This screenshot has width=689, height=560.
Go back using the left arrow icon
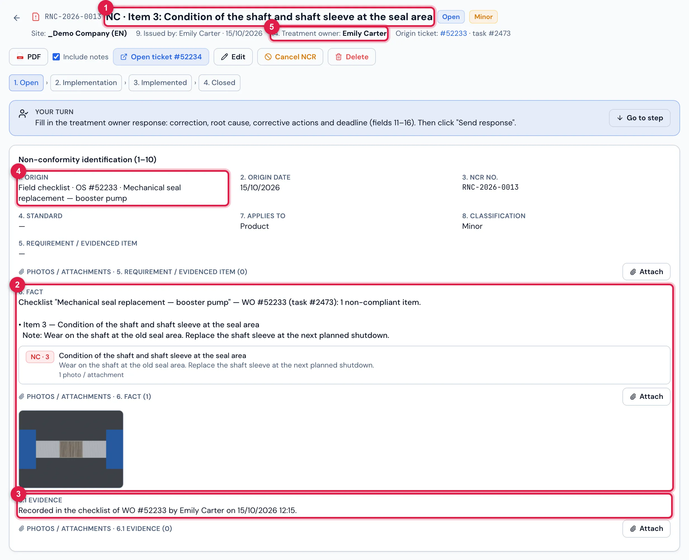17,18
